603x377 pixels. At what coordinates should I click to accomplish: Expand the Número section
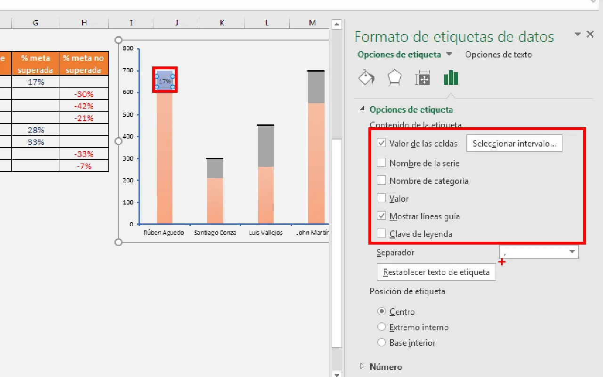pos(362,366)
